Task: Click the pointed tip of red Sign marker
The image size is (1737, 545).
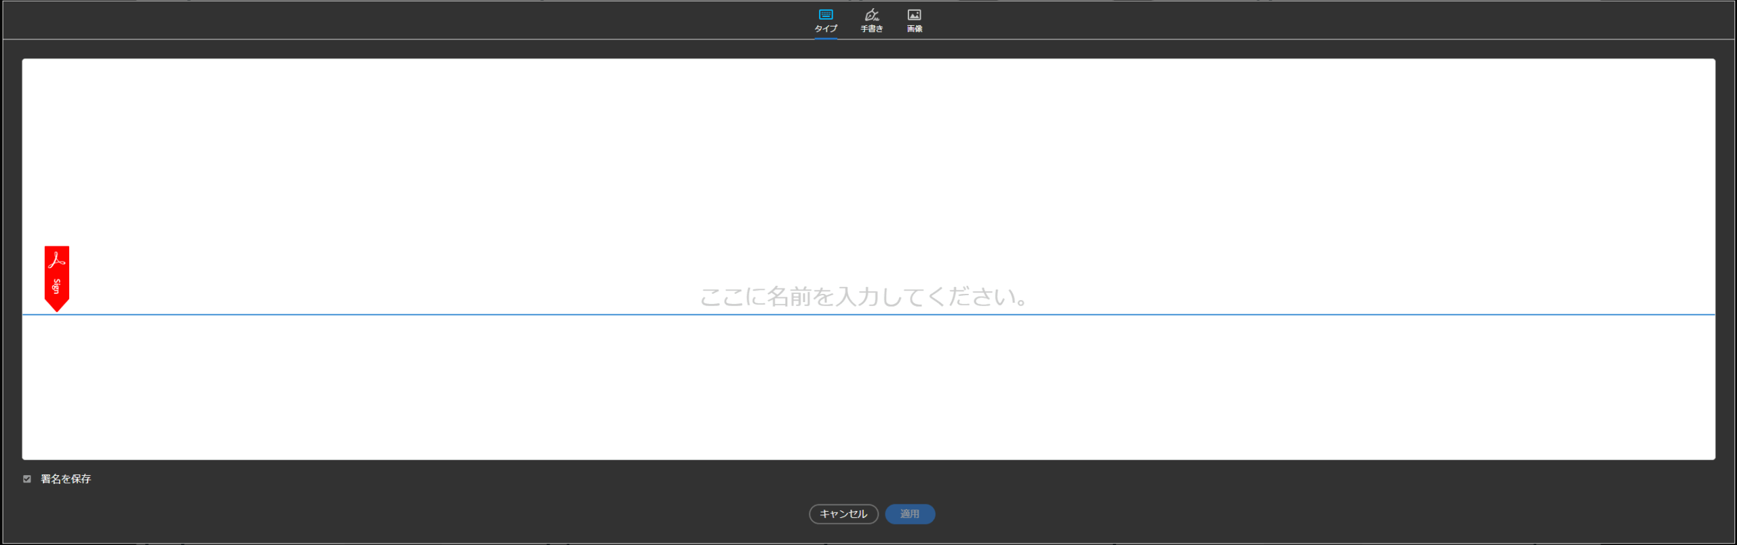Action: click(x=57, y=308)
